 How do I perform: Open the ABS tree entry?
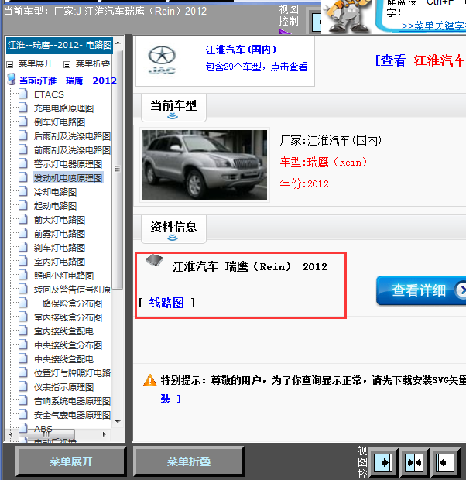[x=43, y=429]
